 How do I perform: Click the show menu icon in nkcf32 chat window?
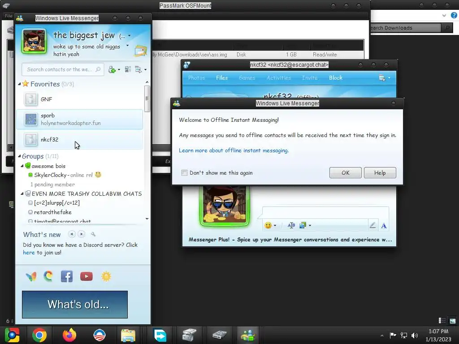tap(382, 78)
